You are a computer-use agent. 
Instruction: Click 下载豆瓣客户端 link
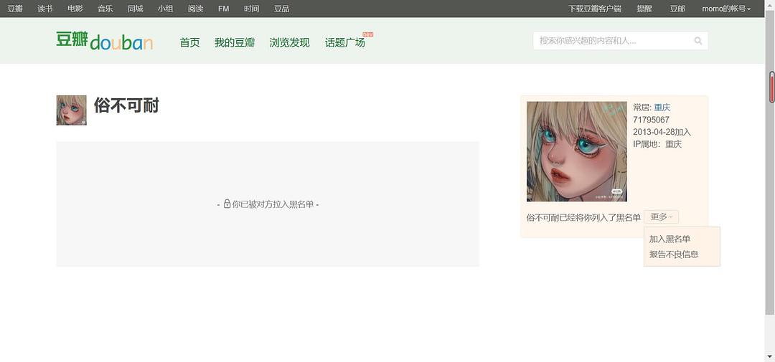click(x=595, y=9)
